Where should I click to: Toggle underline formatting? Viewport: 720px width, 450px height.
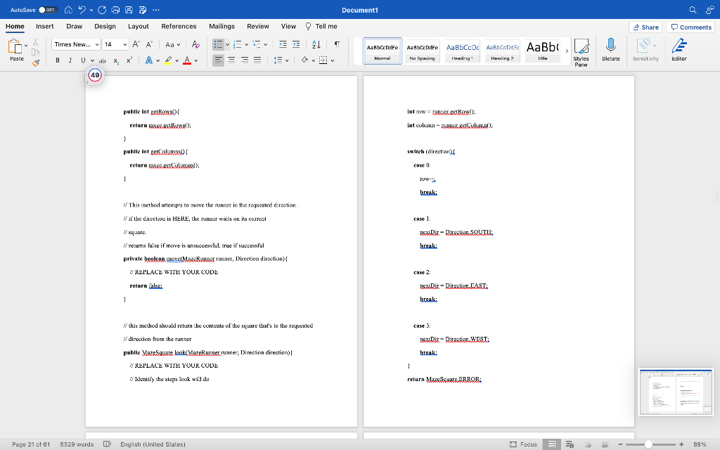83,60
